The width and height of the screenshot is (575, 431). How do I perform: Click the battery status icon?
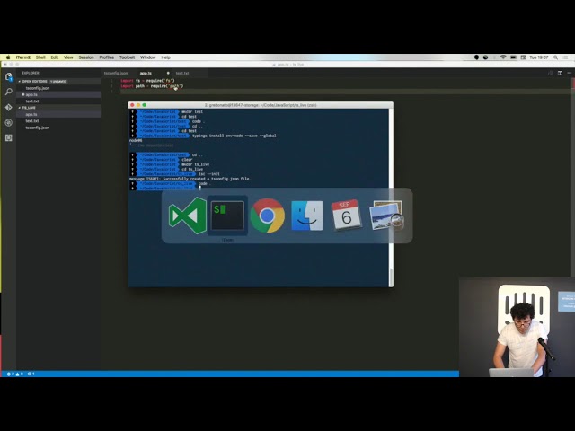pos(513,57)
